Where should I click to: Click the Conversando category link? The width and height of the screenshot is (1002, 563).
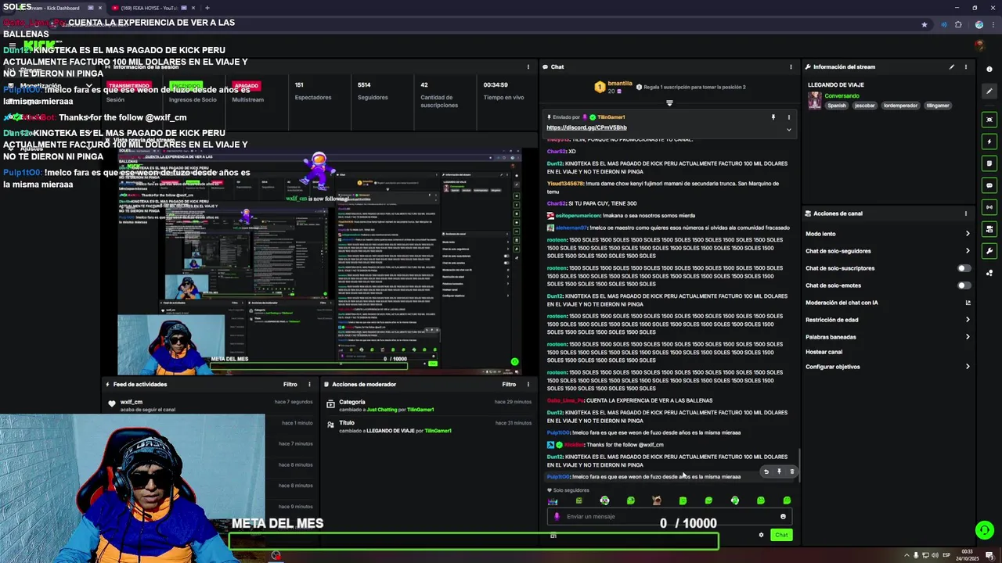(842, 96)
